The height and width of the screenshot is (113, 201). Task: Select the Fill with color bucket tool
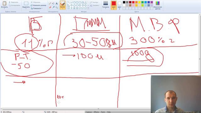tap(53, 3)
